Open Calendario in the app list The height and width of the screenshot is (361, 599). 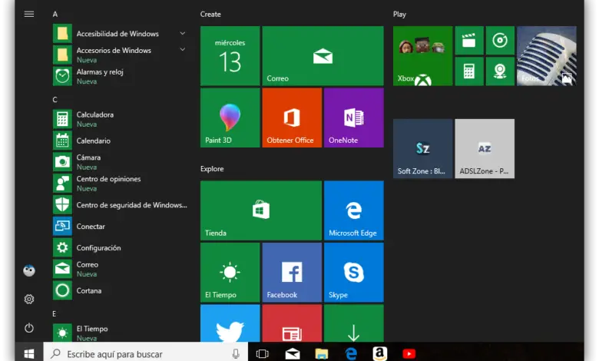pyautogui.click(x=120, y=141)
